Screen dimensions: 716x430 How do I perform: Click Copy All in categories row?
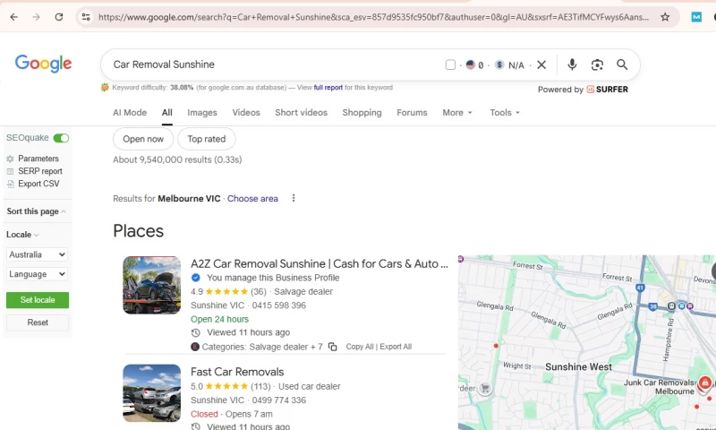(360, 347)
